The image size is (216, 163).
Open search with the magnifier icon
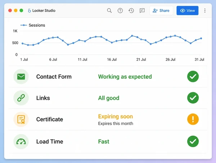point(109,10)
